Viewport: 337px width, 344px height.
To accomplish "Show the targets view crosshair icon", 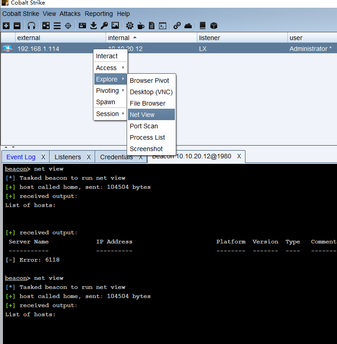I will (x=68, y=25).
